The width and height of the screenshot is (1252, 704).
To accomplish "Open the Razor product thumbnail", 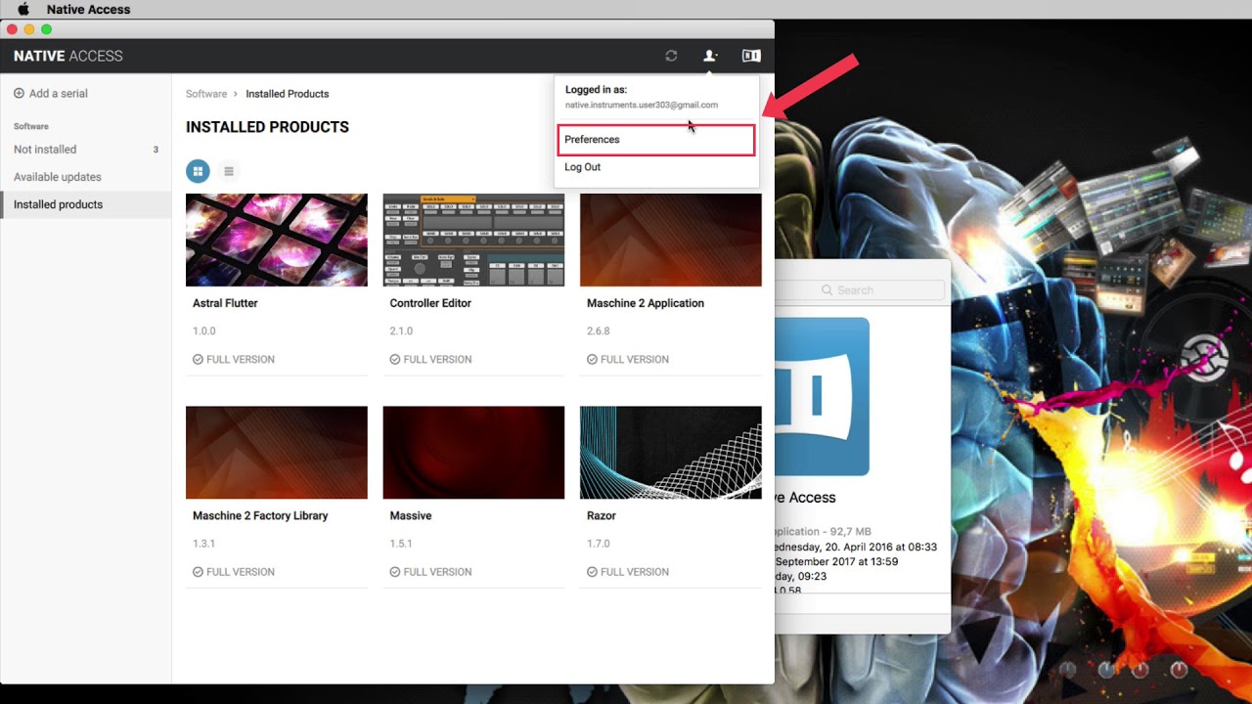I will tap(671, 453).
